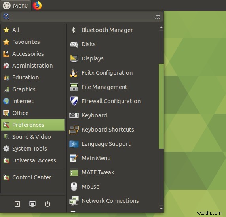Open Keyboard via its keyboard icon
The height and width of the screenshot is (217, 226).
point(74,115)
